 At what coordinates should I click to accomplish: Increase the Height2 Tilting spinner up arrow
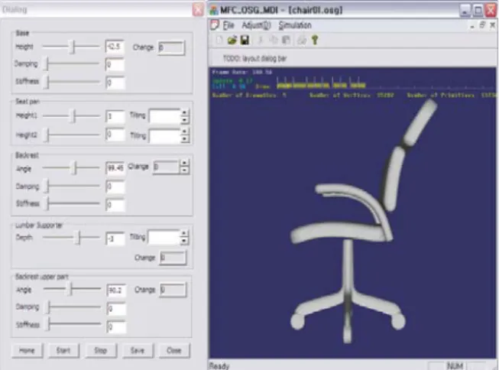click(x=185, y=132)
